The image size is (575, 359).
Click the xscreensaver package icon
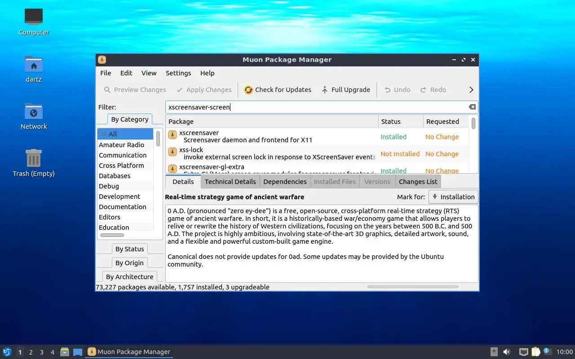point(172,135)
